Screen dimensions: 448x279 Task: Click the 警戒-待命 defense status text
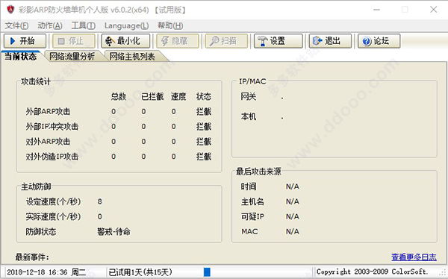pyautogui.click(x=113, y=231)
